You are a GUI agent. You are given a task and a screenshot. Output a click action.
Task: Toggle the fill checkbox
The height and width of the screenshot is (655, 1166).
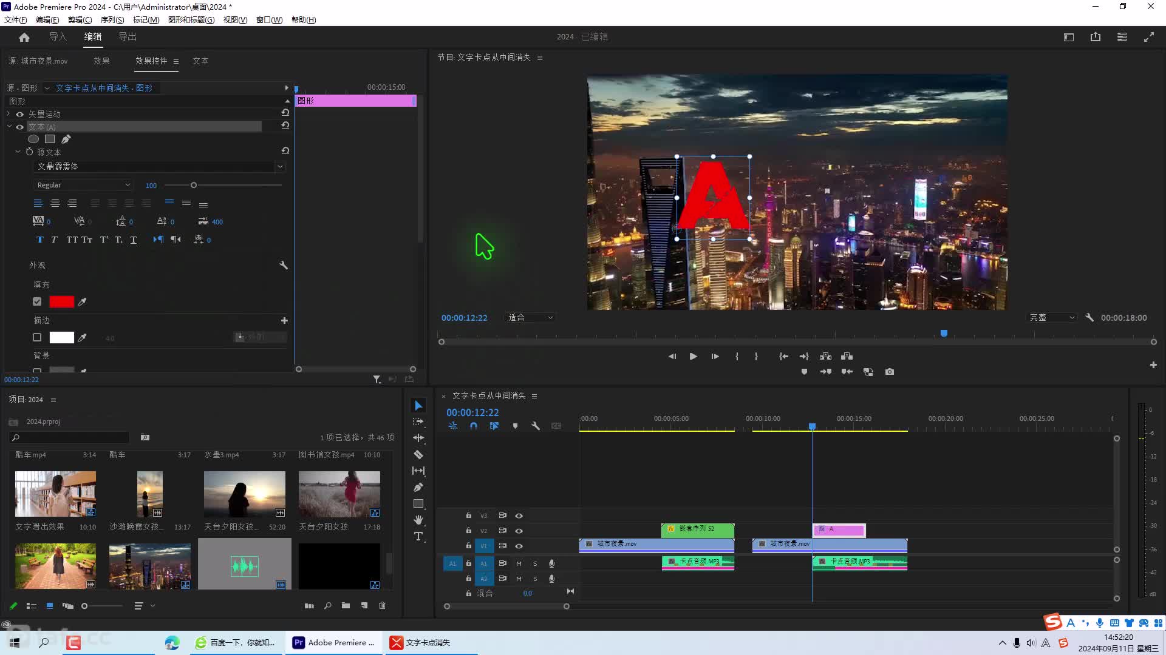37,301
